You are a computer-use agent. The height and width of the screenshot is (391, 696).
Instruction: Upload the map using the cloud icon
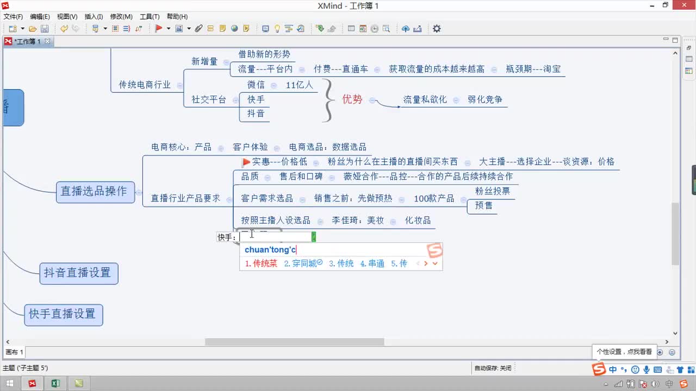point(406,28)
